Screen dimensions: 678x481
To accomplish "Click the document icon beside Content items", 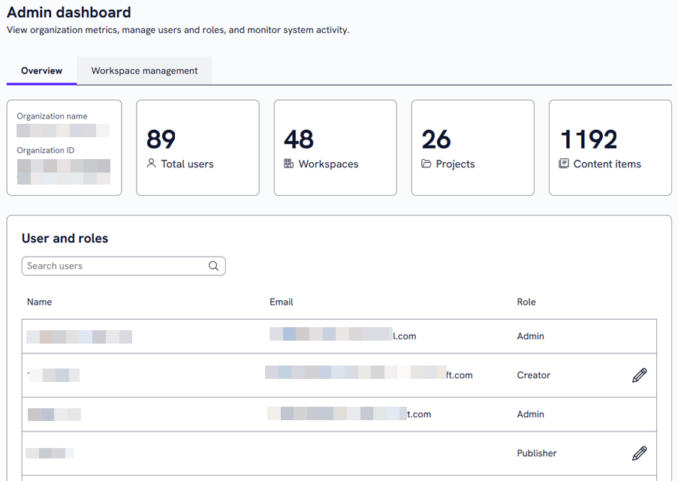I will pos(564,164).
